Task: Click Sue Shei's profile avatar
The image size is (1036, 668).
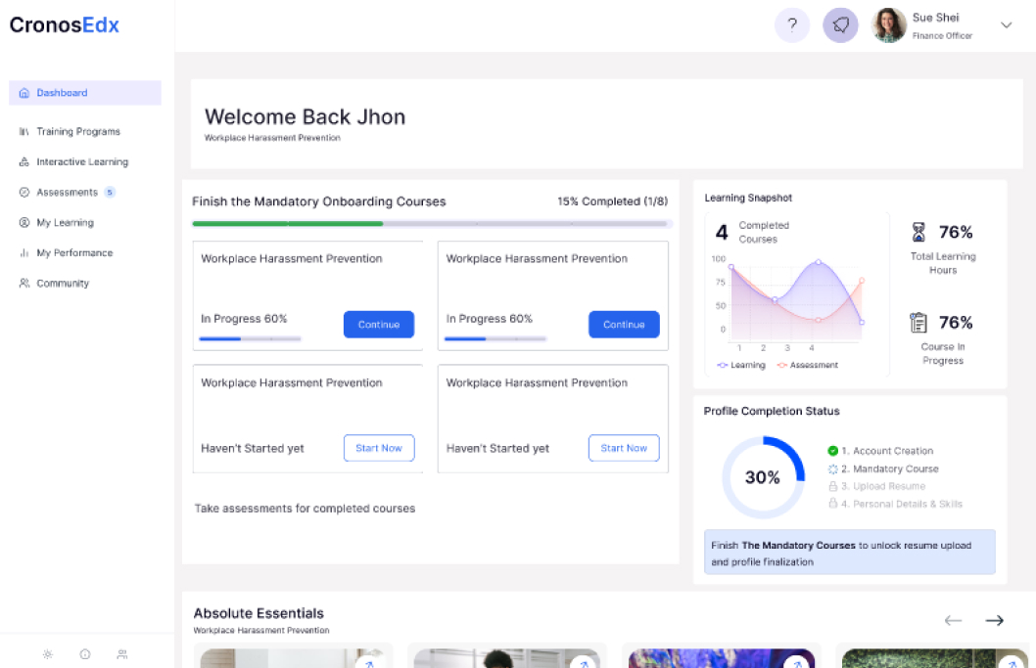Action: 889,25
